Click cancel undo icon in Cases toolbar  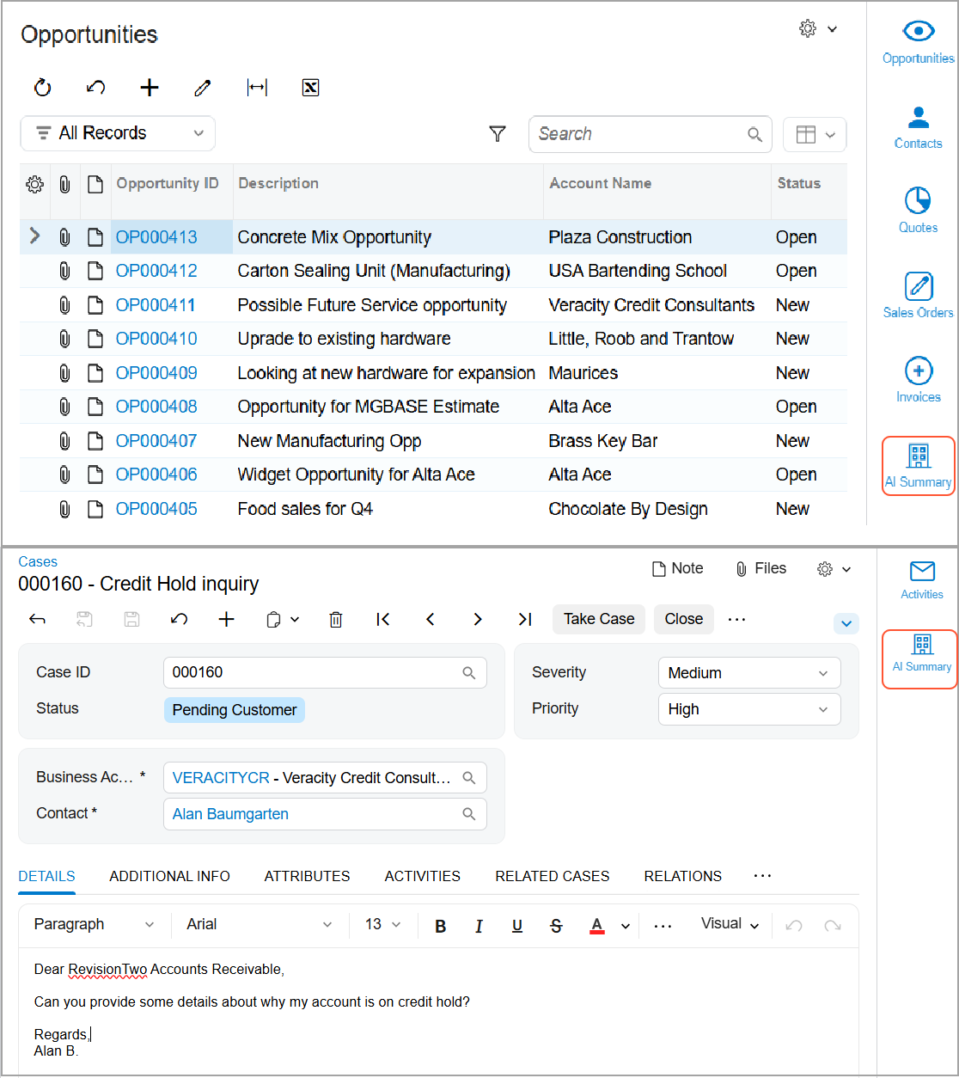[x=180, y=619]
